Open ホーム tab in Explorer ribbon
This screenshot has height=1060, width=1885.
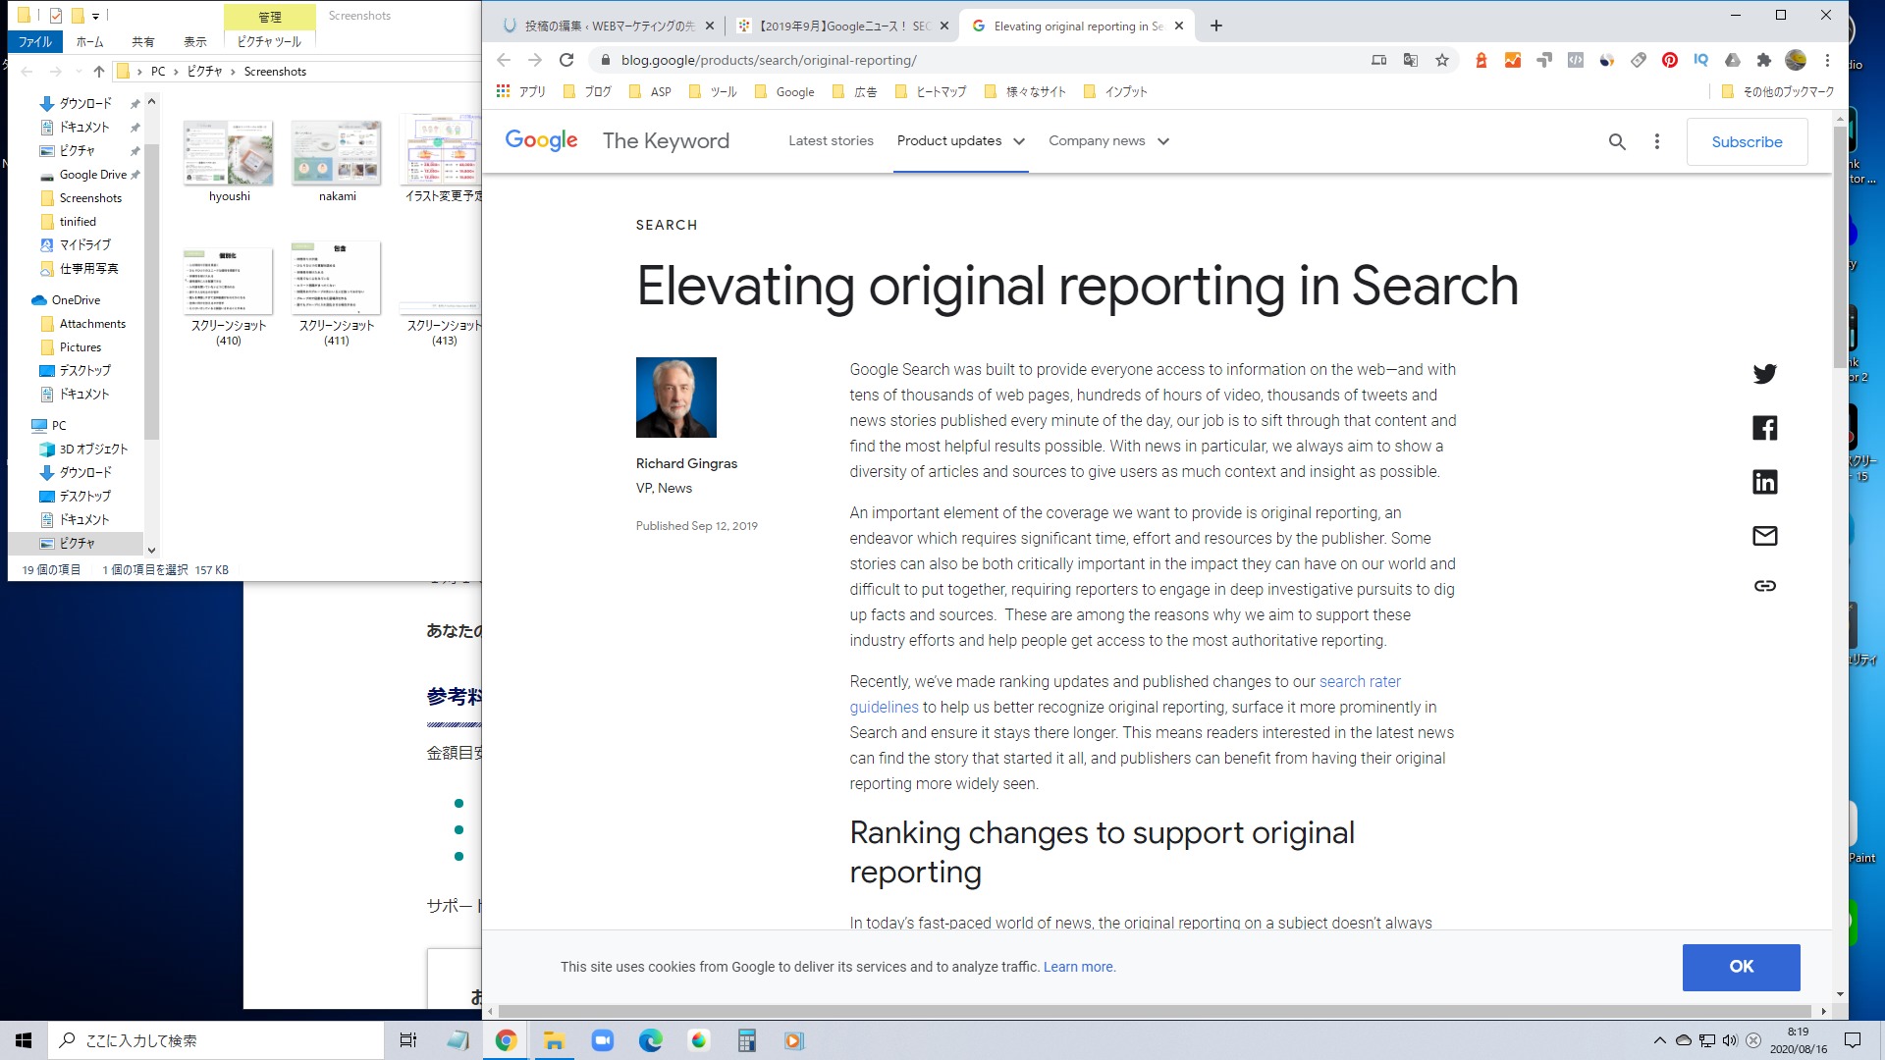tap(89, 41)
